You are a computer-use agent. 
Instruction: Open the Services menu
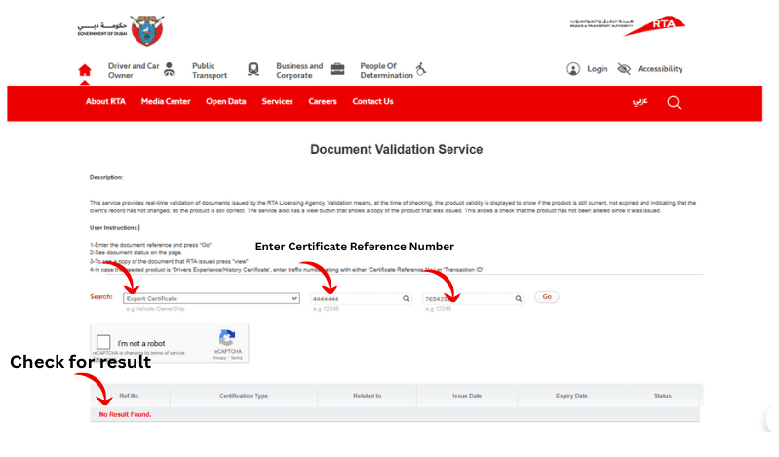(277, 102)
